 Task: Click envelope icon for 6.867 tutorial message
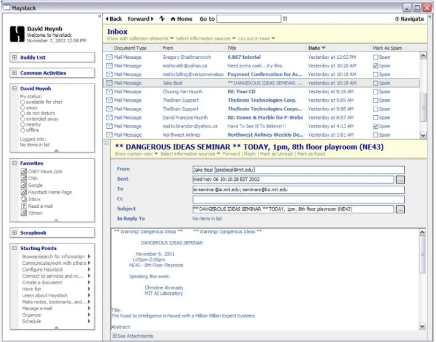pyautogui.click(x=109, y=57)
